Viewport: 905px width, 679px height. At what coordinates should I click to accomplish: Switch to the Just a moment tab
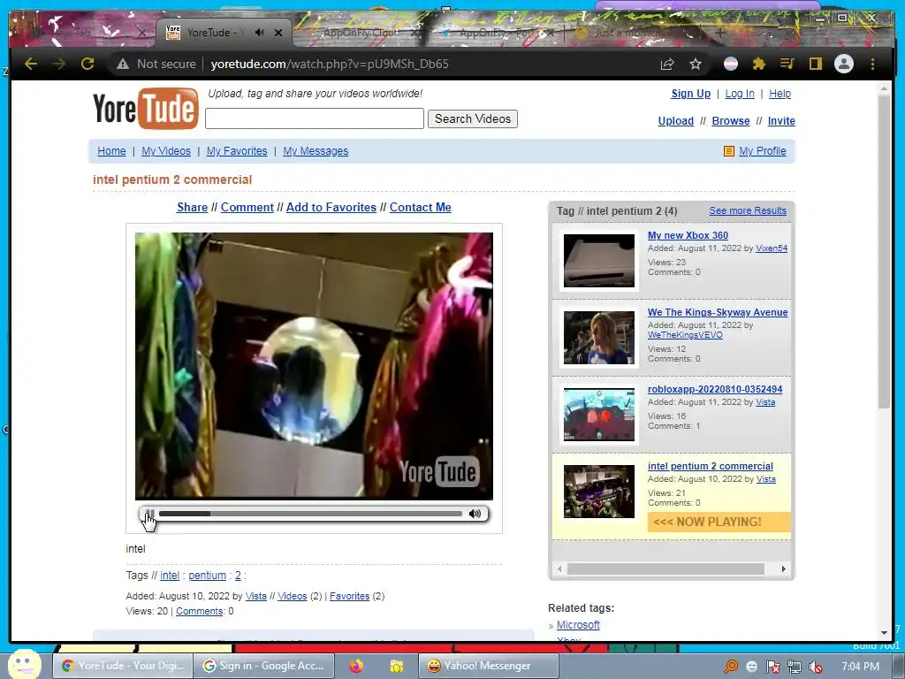(627, 33)
